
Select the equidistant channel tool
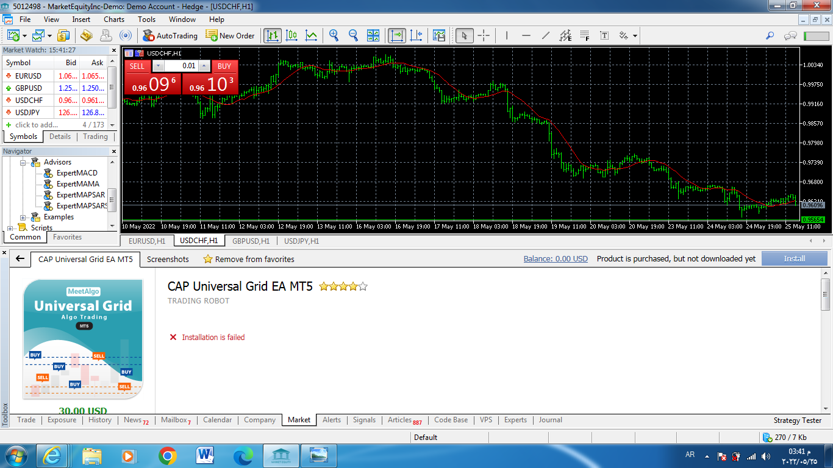click(565, 35)
